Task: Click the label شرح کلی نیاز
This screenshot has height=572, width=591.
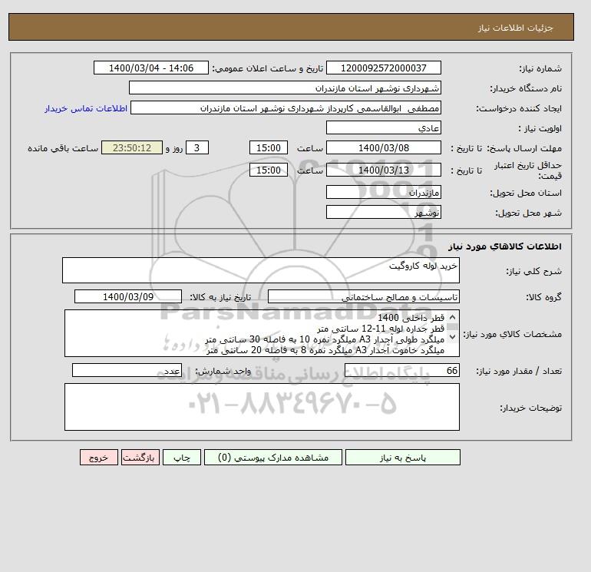Action: pos(533,271)
